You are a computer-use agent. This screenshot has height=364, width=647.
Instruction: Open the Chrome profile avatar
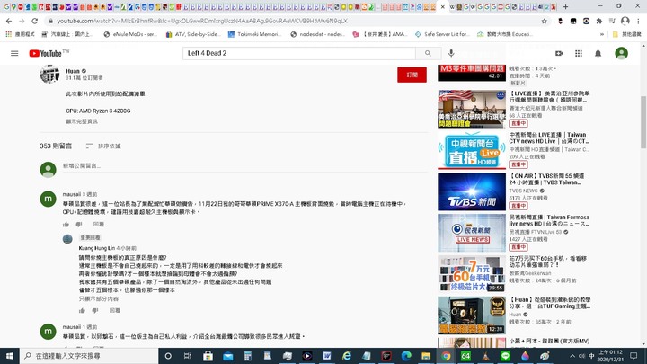625,21
